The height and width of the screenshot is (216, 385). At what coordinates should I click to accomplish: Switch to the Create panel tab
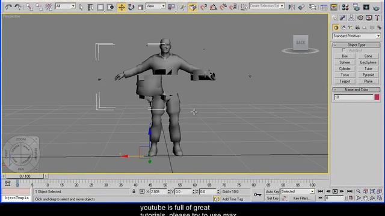coord(334,17)
